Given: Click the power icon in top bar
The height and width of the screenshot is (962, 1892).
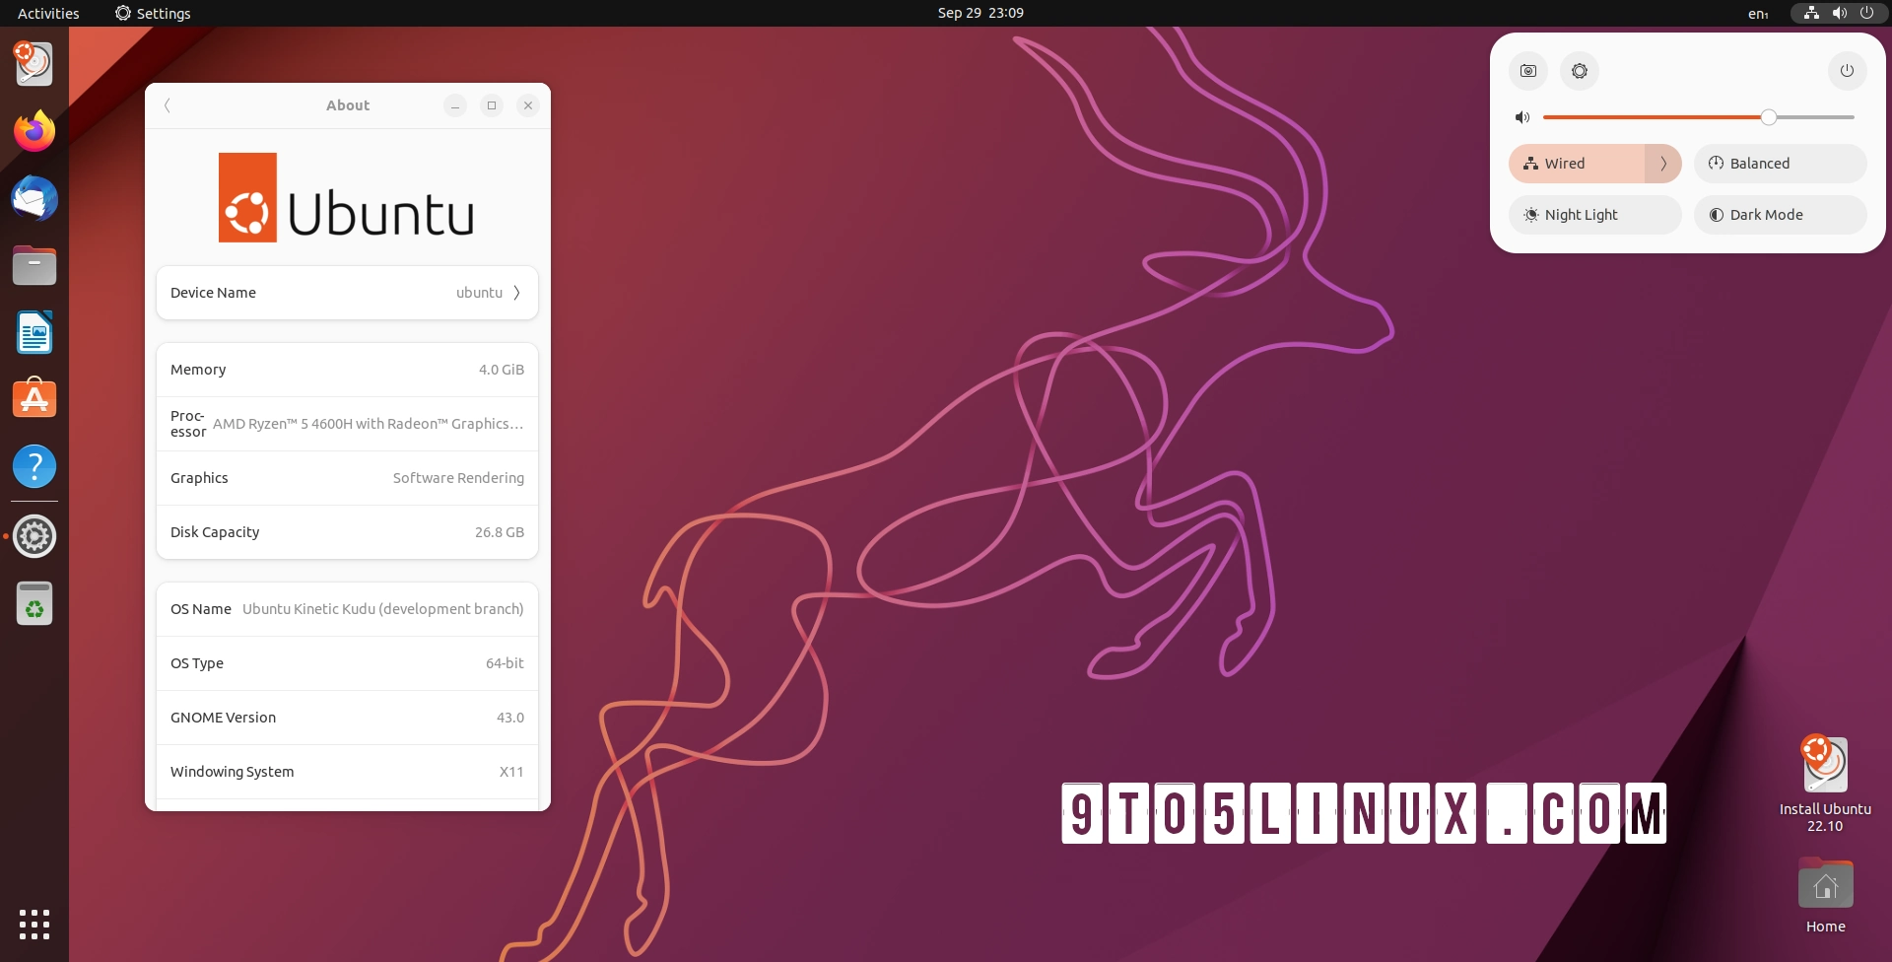Looking at the screenshot, I should [x=1866, y=13].
